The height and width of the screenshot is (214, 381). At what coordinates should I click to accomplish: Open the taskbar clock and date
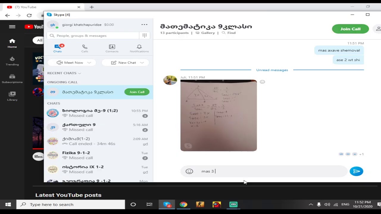pyautogui.click(x=363, y=204)
